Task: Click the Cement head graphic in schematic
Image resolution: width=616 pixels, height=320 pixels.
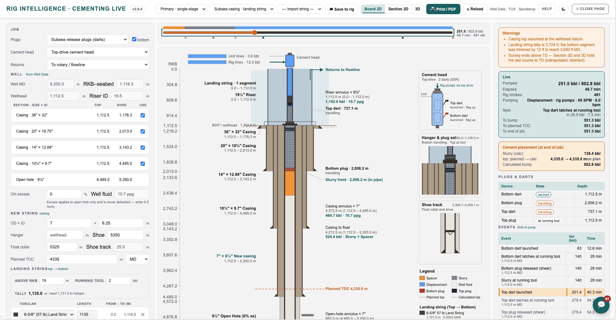Action: pyautogui.click(x=290, y=60)
